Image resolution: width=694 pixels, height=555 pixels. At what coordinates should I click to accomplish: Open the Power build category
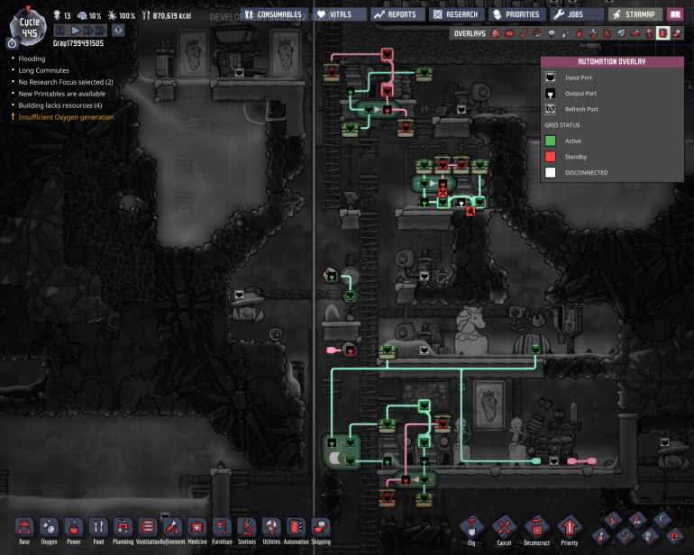[x=74, y=531]
